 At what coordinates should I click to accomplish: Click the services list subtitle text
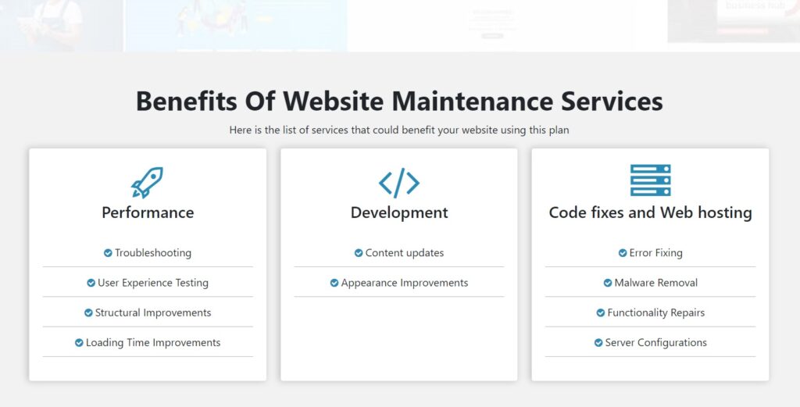coord(399,130)
